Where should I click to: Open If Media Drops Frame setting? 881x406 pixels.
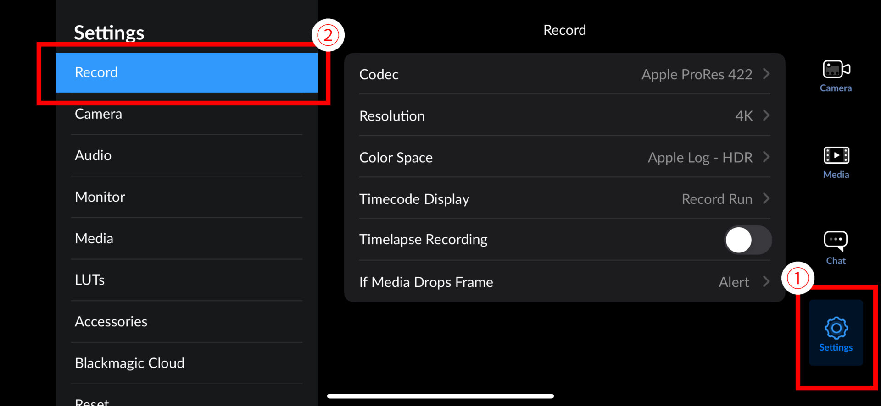[x=564, y=282]
